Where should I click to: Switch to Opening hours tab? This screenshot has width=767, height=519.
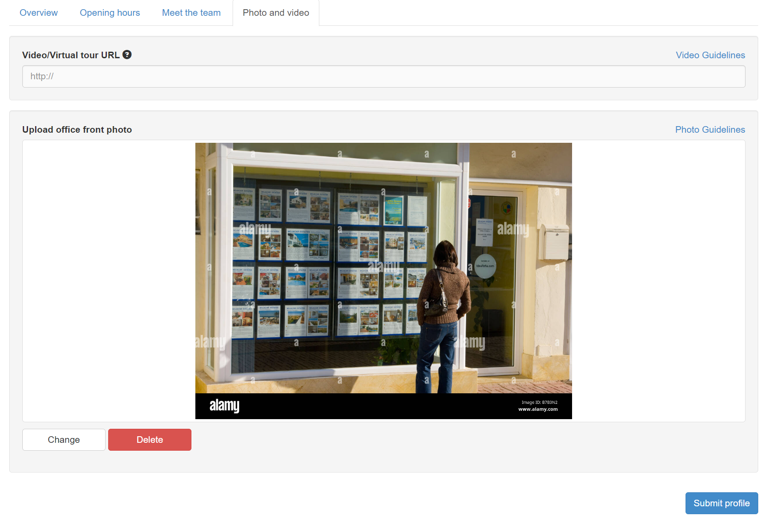pos(110,13)
